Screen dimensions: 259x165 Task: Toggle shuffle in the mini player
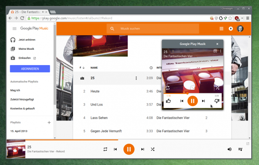[218, 88]
